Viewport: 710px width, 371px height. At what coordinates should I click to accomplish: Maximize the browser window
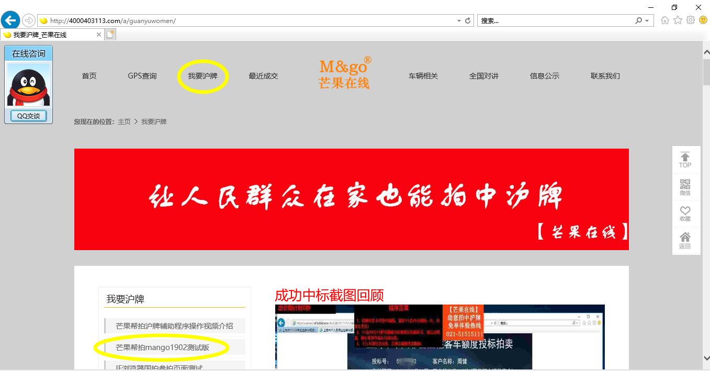tap(674, 7)
